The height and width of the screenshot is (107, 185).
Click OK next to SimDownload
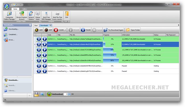(73, 94)
